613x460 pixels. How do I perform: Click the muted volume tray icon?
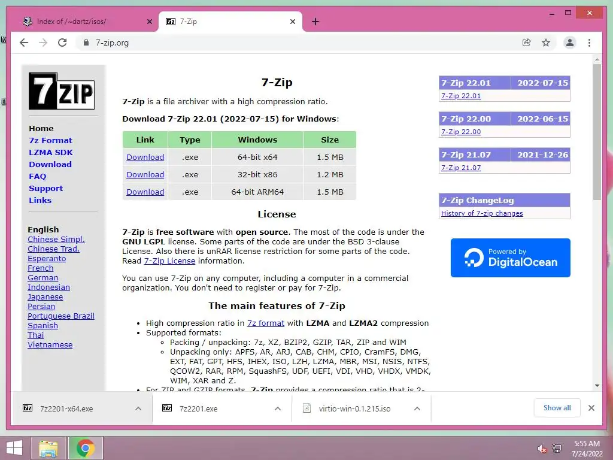click(542, 449)
